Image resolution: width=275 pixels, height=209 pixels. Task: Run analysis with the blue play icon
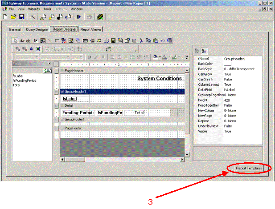coord(78,17)
